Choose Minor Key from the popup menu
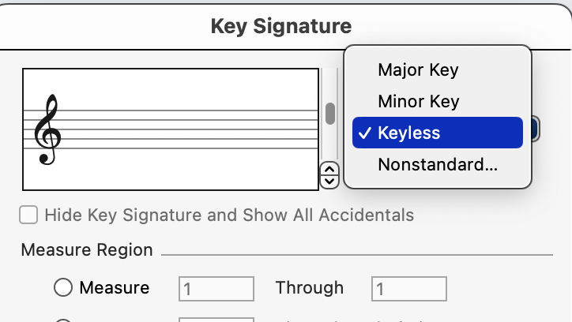 pos(418,101)
